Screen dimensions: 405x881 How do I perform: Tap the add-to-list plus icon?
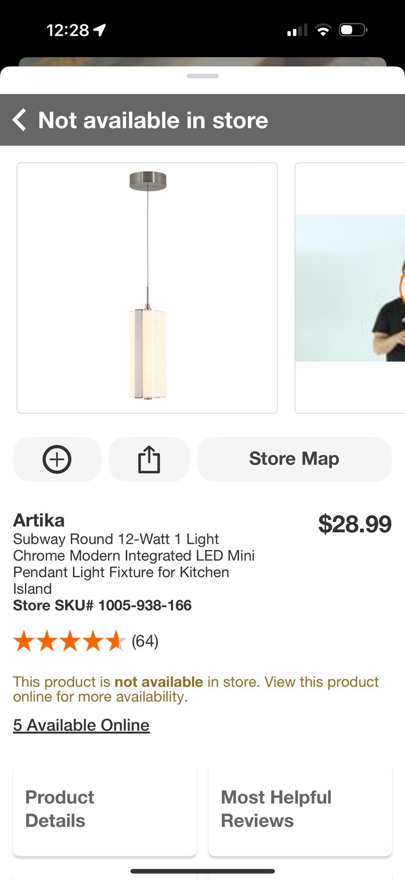click(57, 459)
